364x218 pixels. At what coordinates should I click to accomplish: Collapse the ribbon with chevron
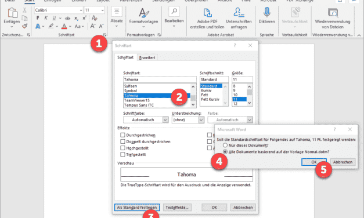pos(359,35)
